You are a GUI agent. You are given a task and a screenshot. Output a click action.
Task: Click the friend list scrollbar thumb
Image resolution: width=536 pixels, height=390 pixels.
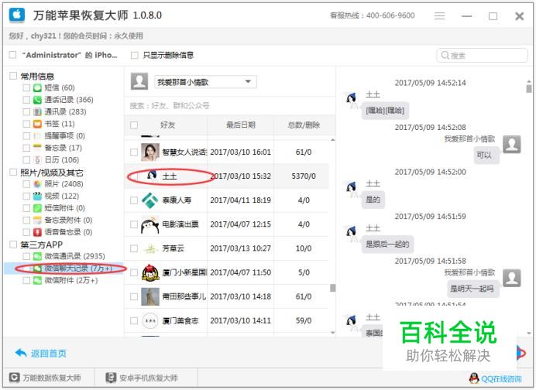tap(332, 288)
